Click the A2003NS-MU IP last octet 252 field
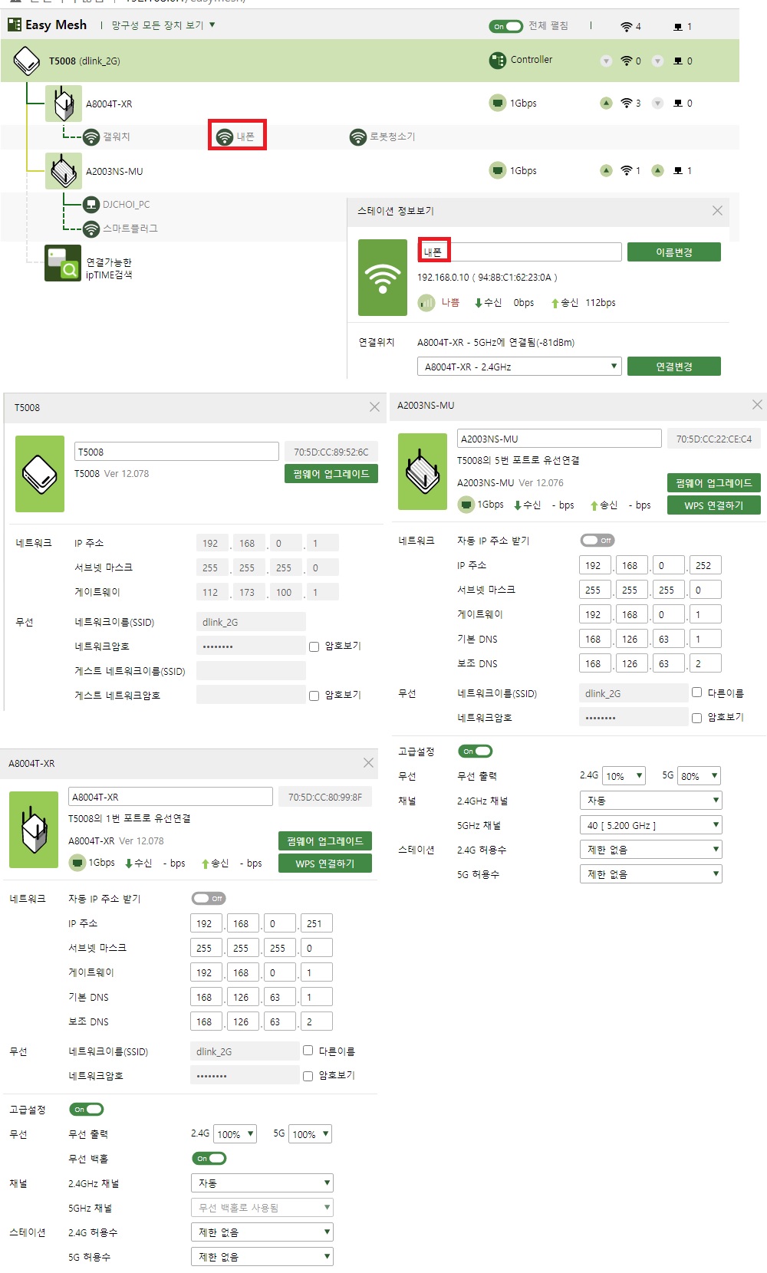 (x=706, y=565)
